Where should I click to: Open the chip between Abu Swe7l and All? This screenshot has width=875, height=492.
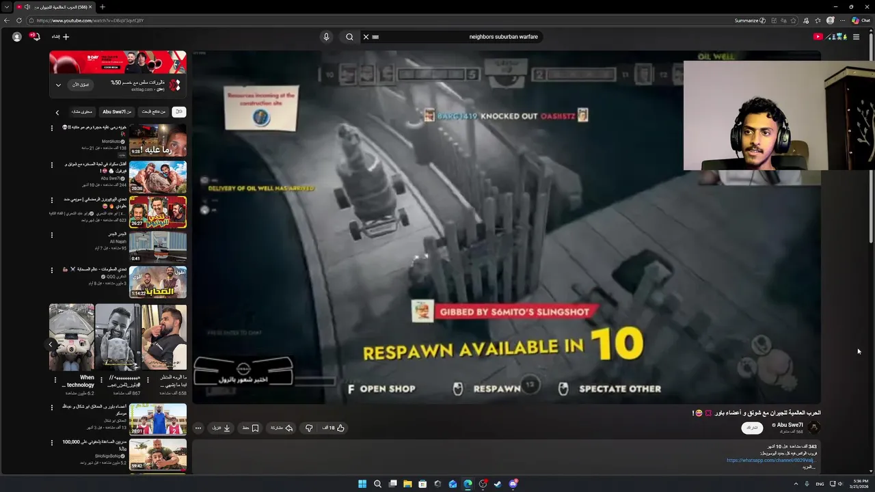pyautogui.click(x=153, y=111)
